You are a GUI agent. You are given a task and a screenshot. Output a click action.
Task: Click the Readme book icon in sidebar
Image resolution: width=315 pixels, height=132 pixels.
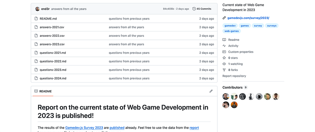(224, 40)
